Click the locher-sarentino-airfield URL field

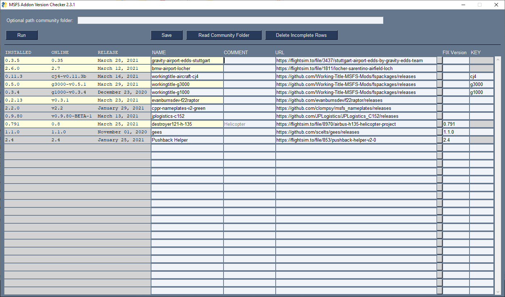[356, 68]
